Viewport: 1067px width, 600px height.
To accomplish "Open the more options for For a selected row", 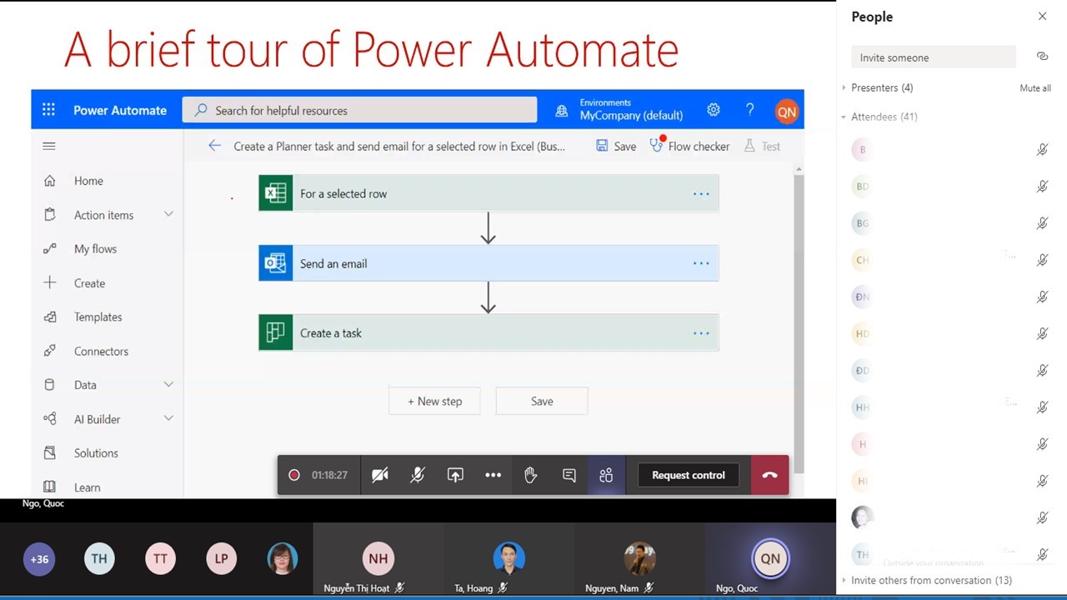I will pos(701,194).
